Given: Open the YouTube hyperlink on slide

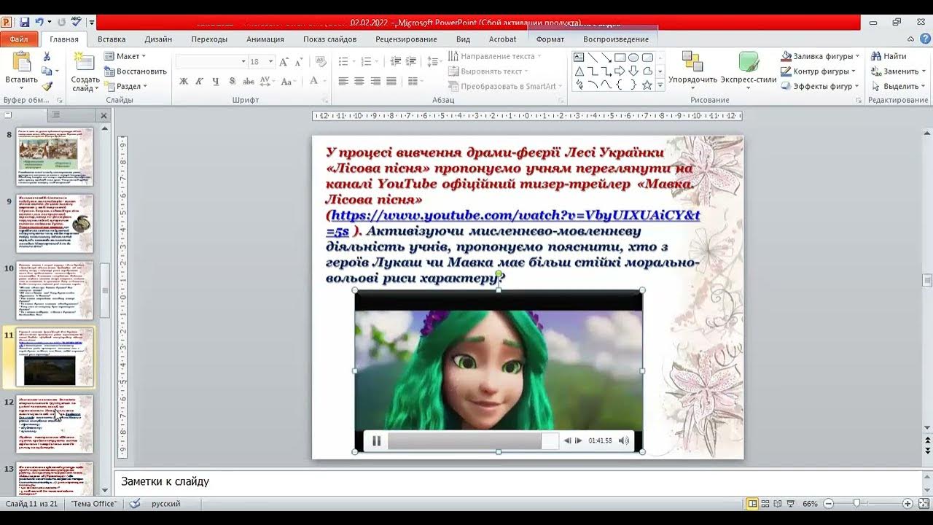Looking at the screenshot, I should 512,222.
